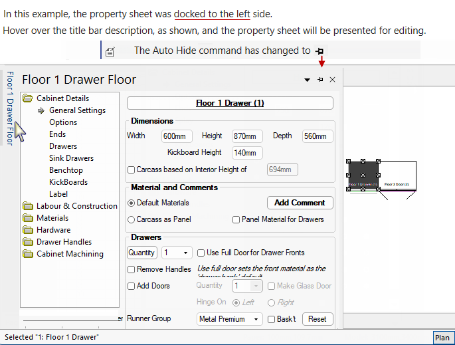455x345 pixels.
Task: Click the Width input field
Action: tap(177, 136)
